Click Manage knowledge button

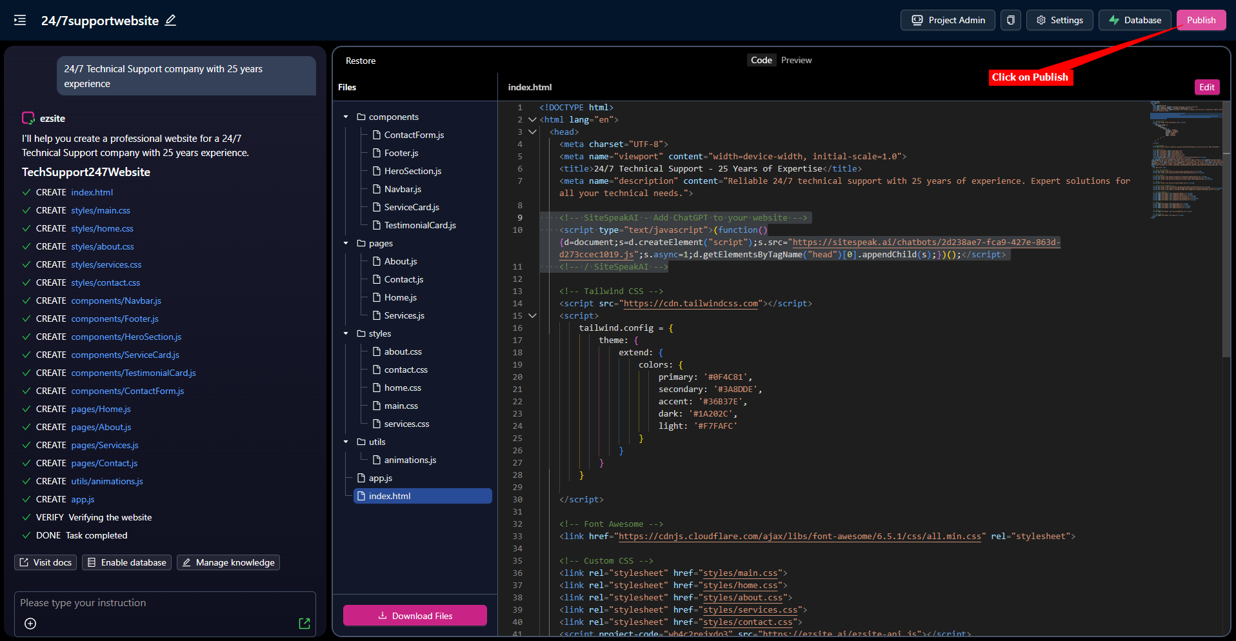(x=228, y=562)
